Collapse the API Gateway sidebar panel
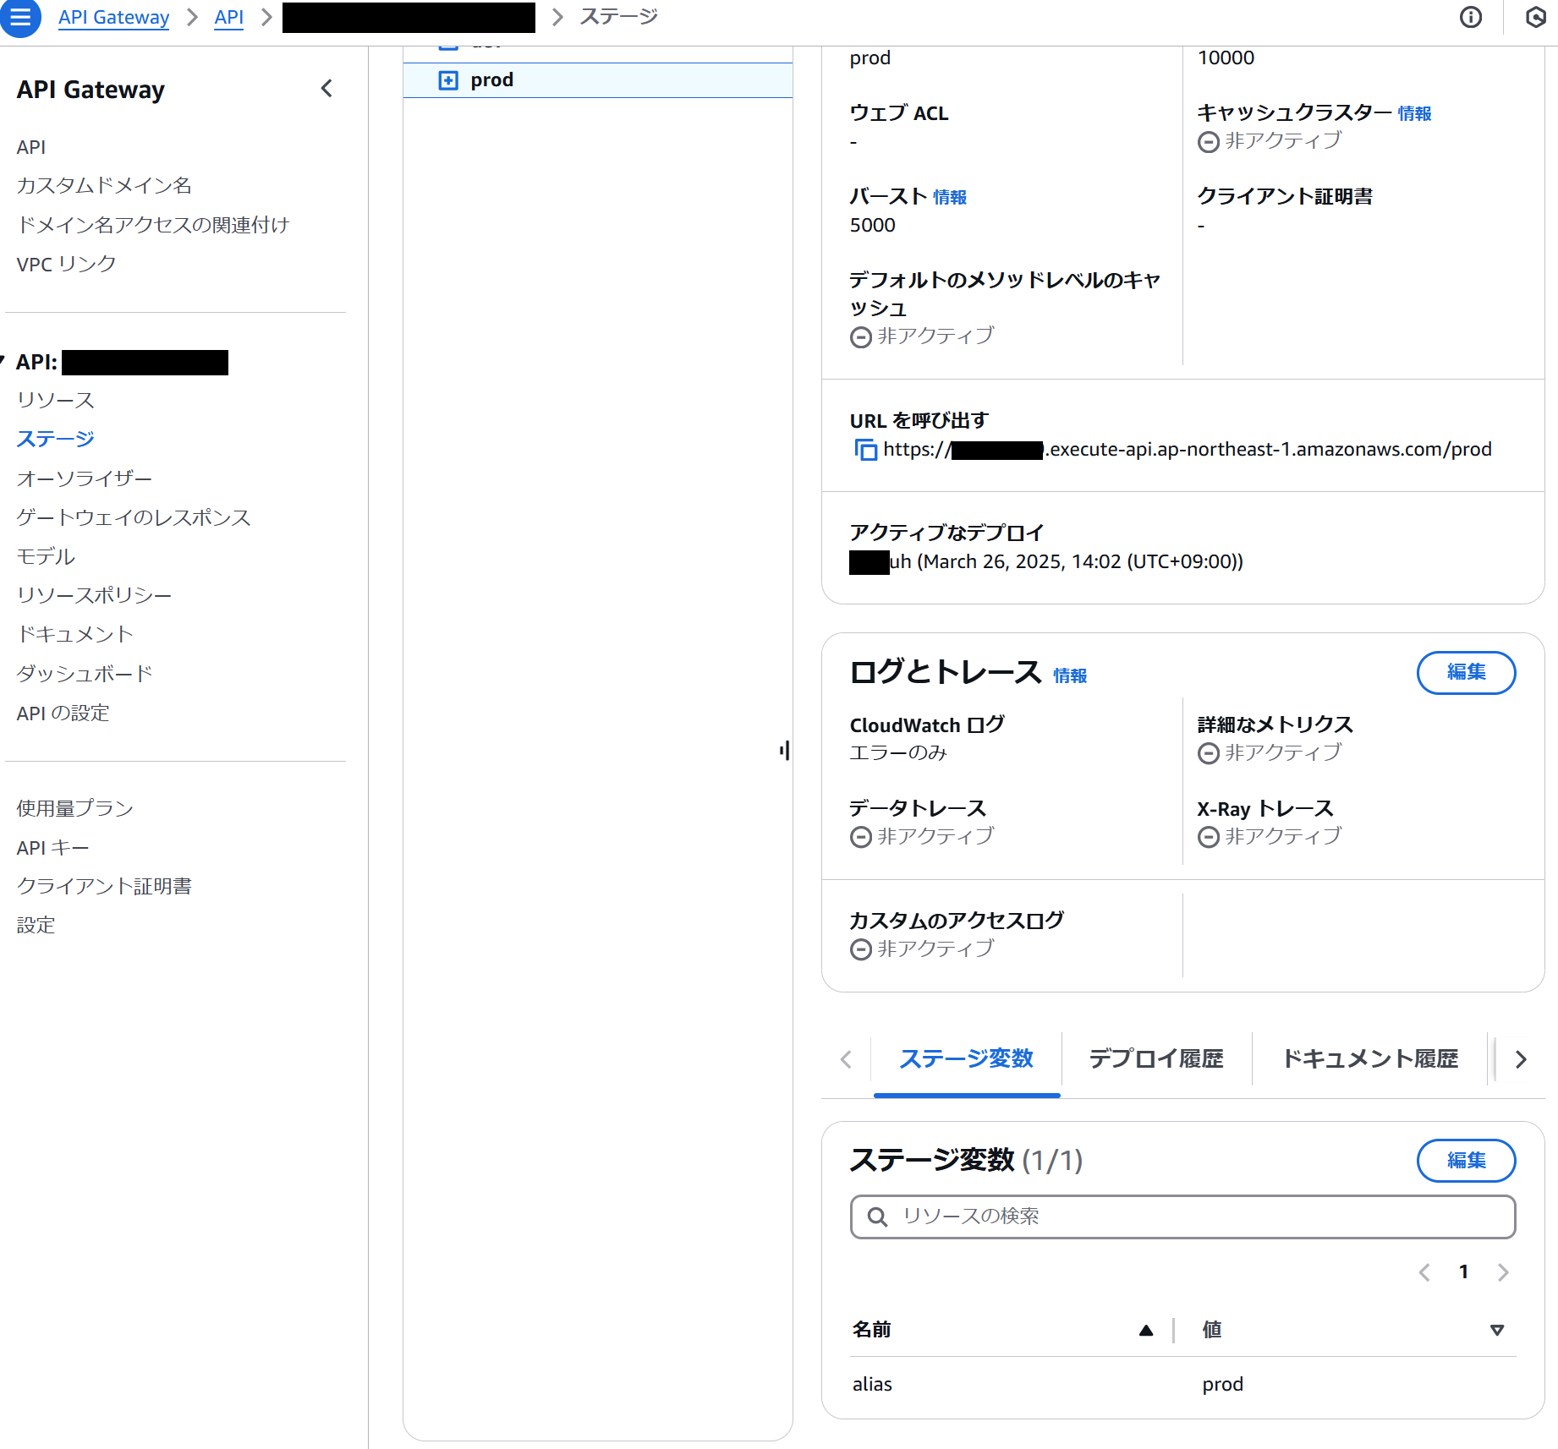The width and height of the screenshot is (1558, 1449). point(327,88)
